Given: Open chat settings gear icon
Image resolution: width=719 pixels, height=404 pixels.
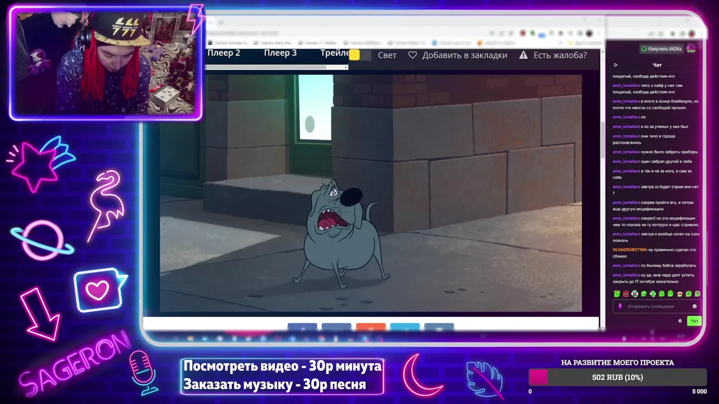Looking at the screenshot, I should pyautogui.click(x=680, y=321).
